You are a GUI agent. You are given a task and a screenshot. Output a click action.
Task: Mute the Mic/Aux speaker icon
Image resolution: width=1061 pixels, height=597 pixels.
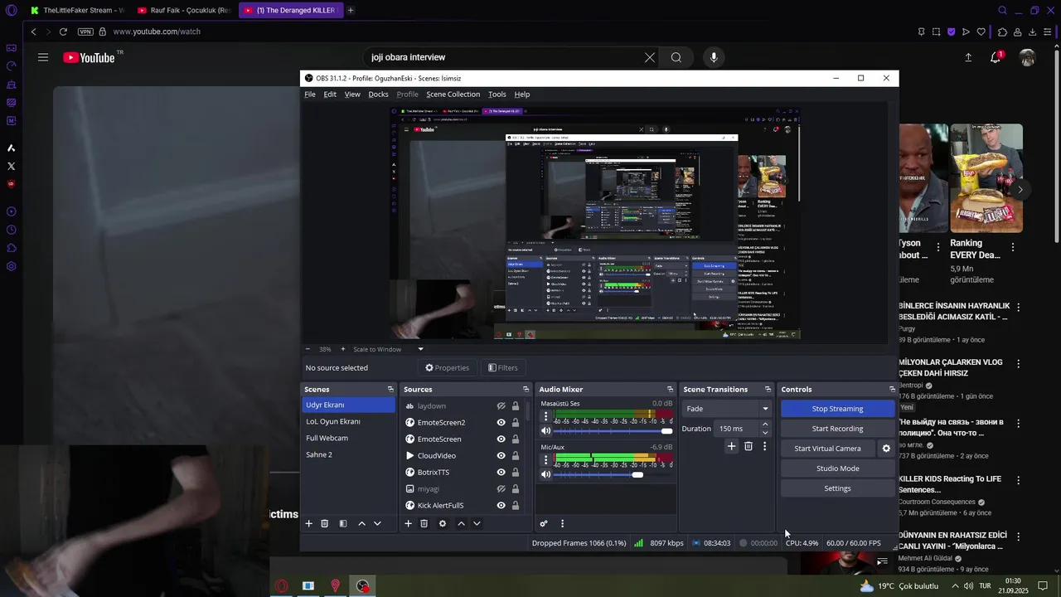pyautogui.click(x=545, y=474)
